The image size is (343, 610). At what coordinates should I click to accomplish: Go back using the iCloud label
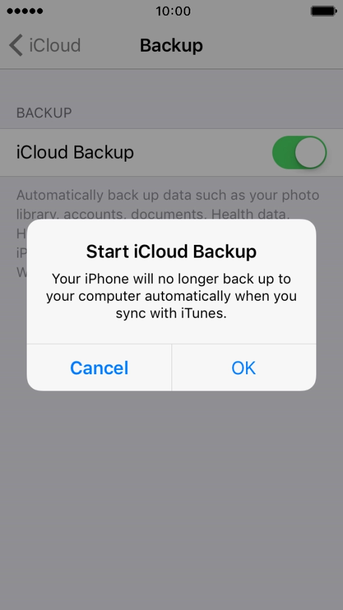[x=55, y=46]
